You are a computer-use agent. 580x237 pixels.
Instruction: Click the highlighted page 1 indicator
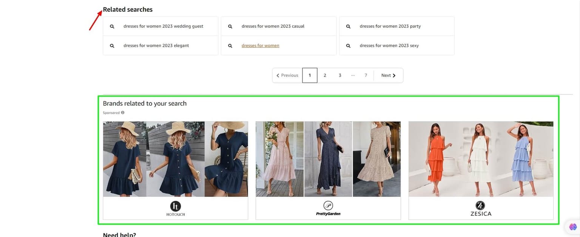click(x=310, y=75)
